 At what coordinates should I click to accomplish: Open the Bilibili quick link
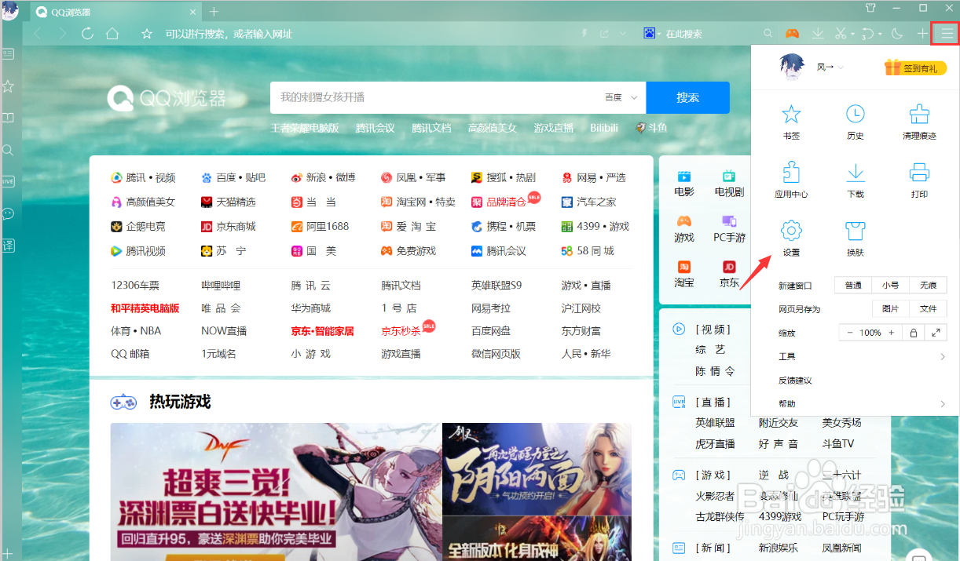(604, 128)
